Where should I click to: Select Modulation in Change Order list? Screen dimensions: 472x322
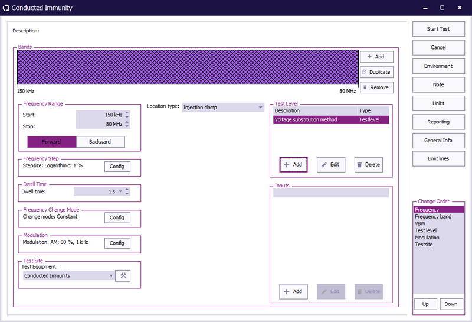(x=427, y=238)
